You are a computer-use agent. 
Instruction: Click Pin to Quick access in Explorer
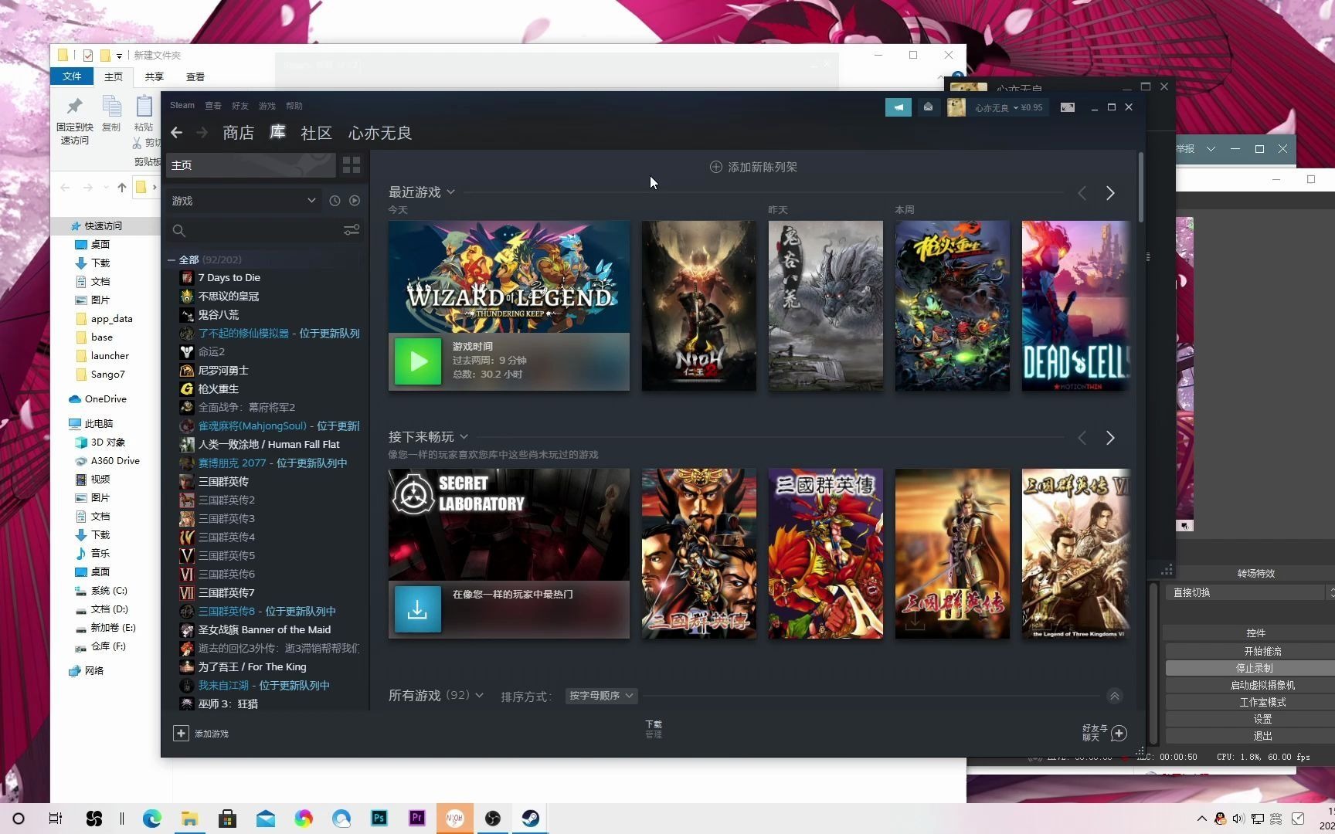click(75, 120)
